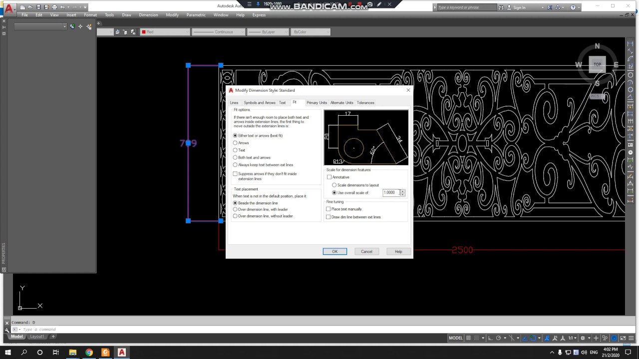
Task: Click the AutoCAD icon in Windows taskbar
Action: click(x=121, y=352)
